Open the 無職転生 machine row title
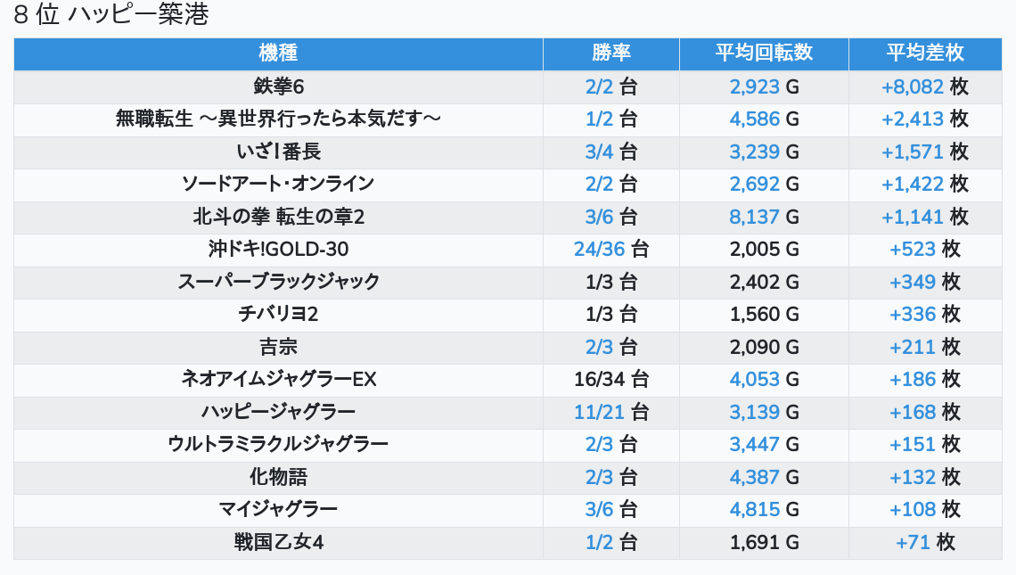Viewport: 1016px width, 575px height. click(278, 119)
